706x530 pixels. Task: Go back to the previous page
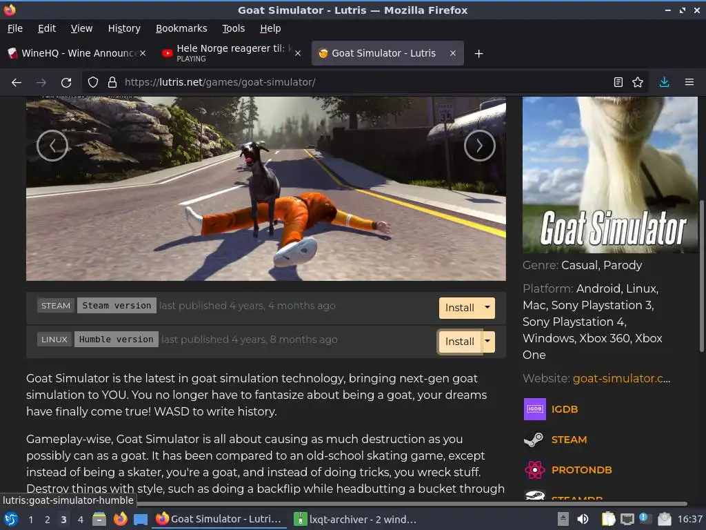point(17,83)
